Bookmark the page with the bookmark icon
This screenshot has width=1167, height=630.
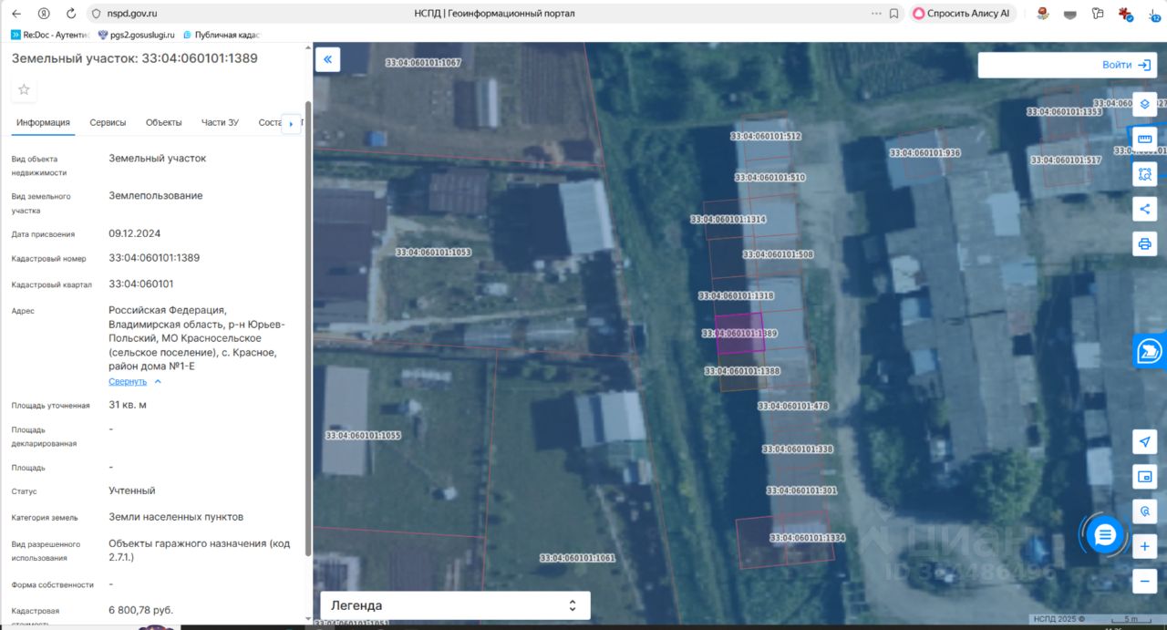click(893, 14)
